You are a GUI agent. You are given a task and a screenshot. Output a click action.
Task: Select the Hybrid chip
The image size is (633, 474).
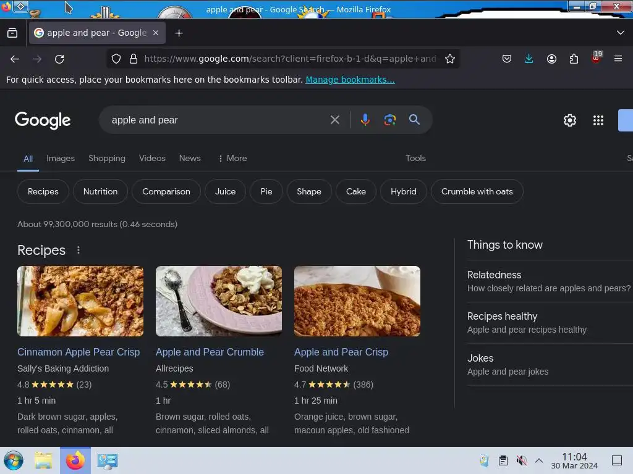(x=403, y=191)
